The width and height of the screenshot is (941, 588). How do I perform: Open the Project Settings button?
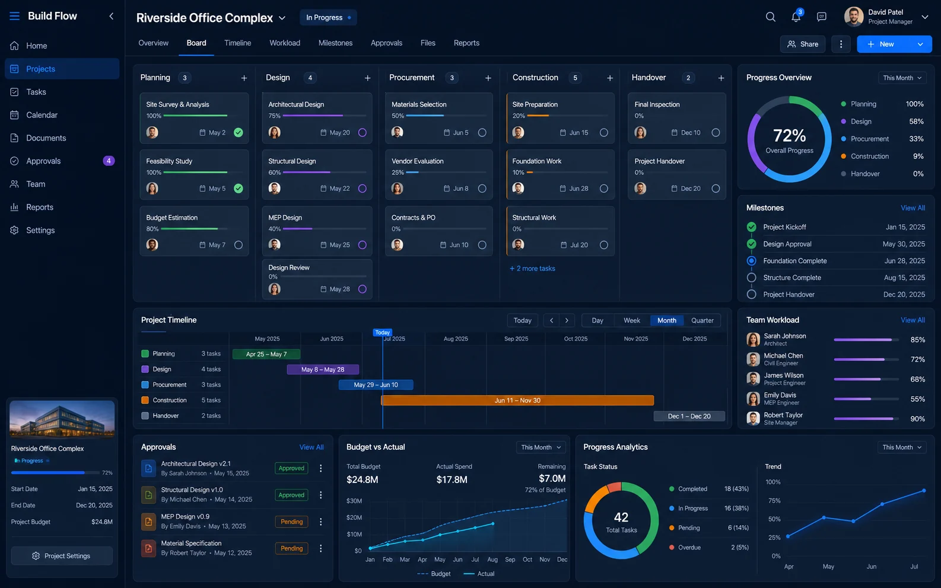coord(62,556)
